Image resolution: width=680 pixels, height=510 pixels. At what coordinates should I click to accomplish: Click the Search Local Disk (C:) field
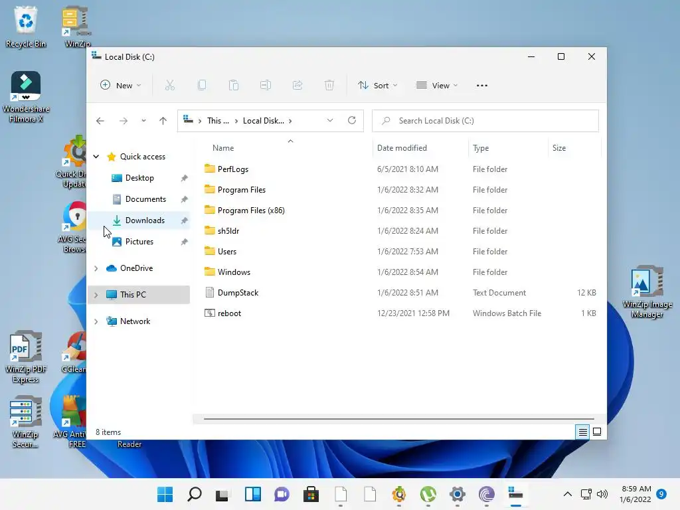[485, 121]
